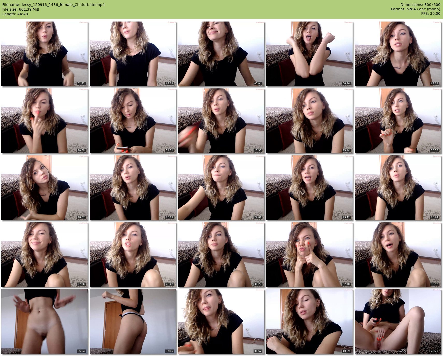Select the "File size: 661.39 MiB" text
Viewport: 443px width, 356px height.
pyautogui.click(x=21, y=9)
